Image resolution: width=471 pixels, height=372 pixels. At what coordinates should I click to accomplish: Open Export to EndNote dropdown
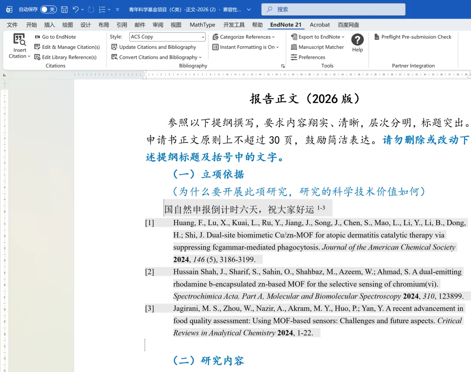(x=318, y=37)
